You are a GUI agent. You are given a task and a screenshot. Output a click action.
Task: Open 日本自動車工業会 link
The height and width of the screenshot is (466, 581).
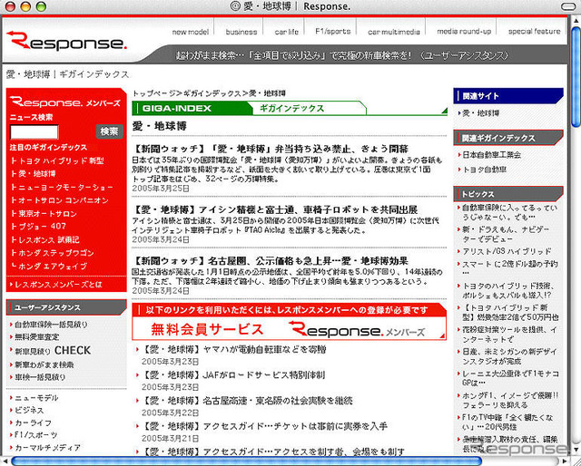coord(491,155)
